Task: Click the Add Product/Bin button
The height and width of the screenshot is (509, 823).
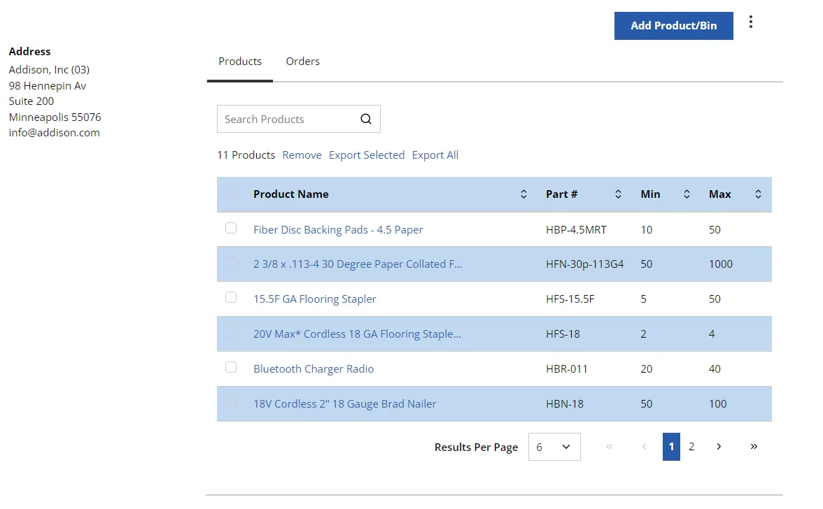Action: tap(673, 26)
